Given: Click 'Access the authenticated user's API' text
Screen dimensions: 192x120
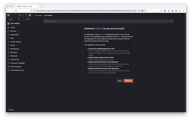Looking at the screenshot, I should coord(101,49).
